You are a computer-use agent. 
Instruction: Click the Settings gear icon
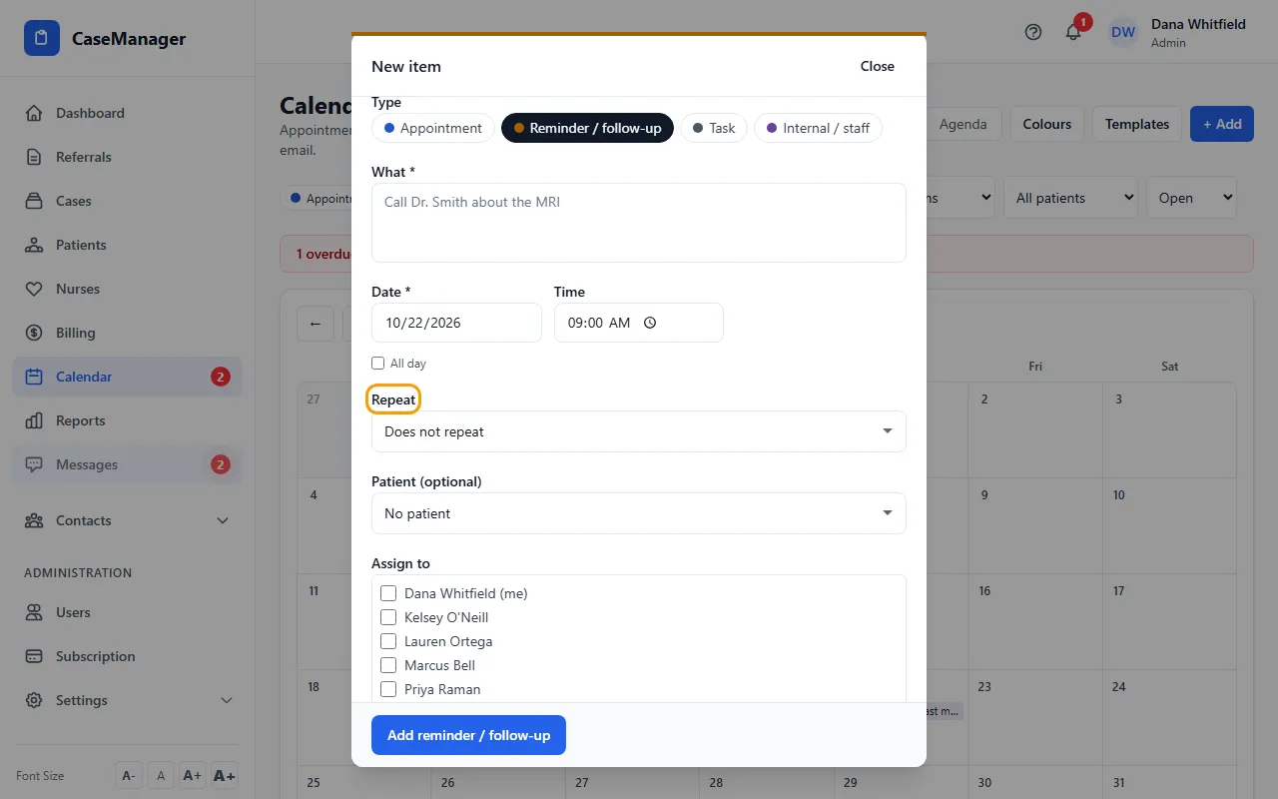(x=34, y=700)
